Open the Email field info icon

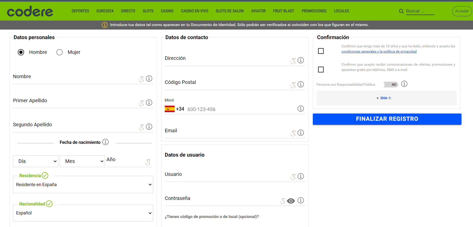tap(301, 133)
